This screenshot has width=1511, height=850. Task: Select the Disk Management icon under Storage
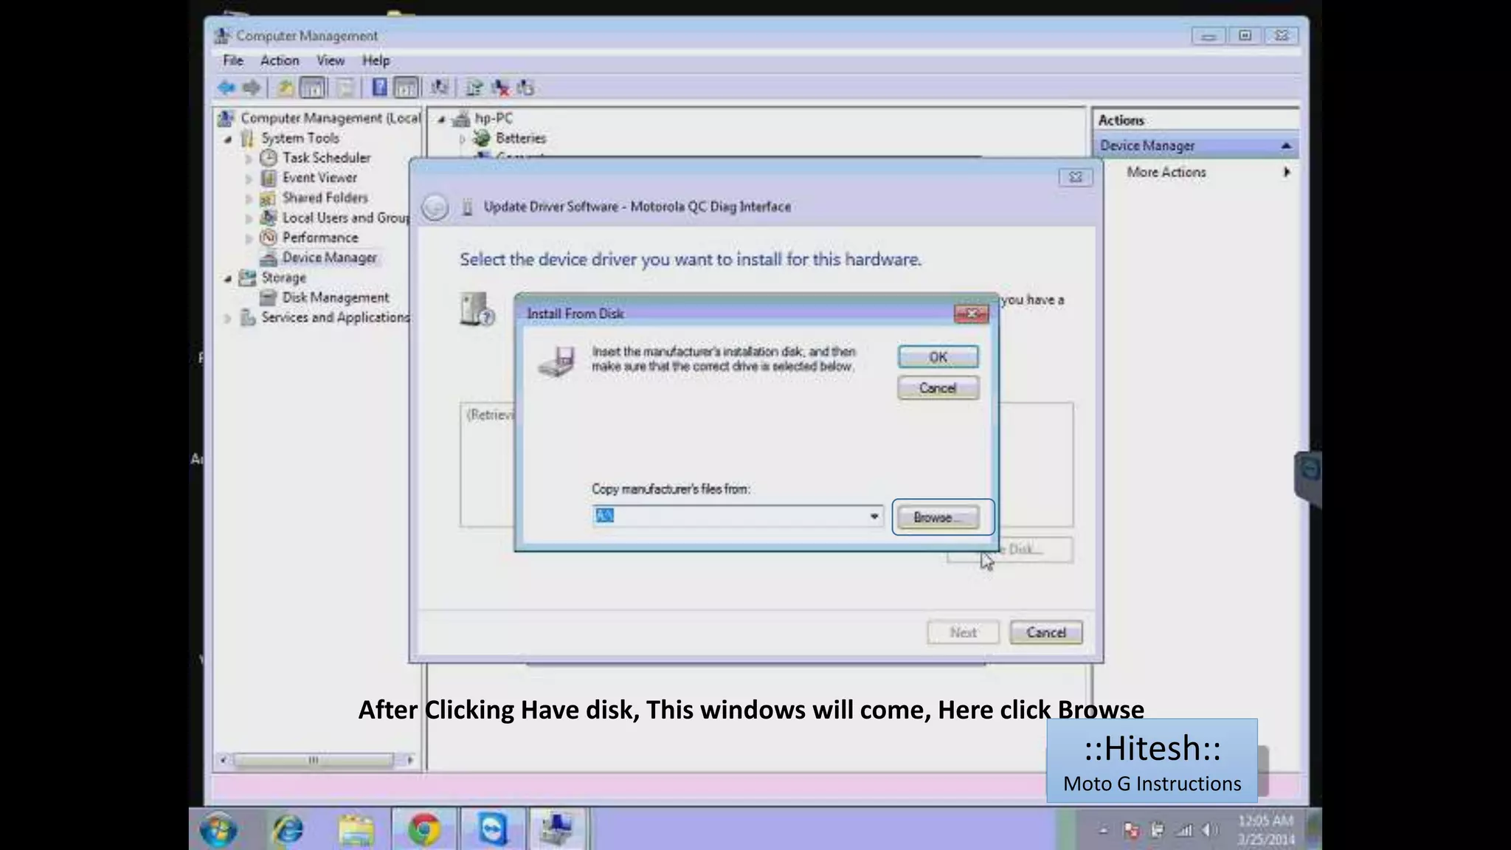click(x=269, y=297)
